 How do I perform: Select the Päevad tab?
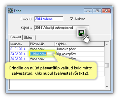pyautogui.click(x=15, y=37)
